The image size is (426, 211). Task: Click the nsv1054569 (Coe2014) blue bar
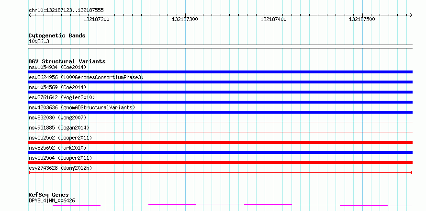point(220,92)
